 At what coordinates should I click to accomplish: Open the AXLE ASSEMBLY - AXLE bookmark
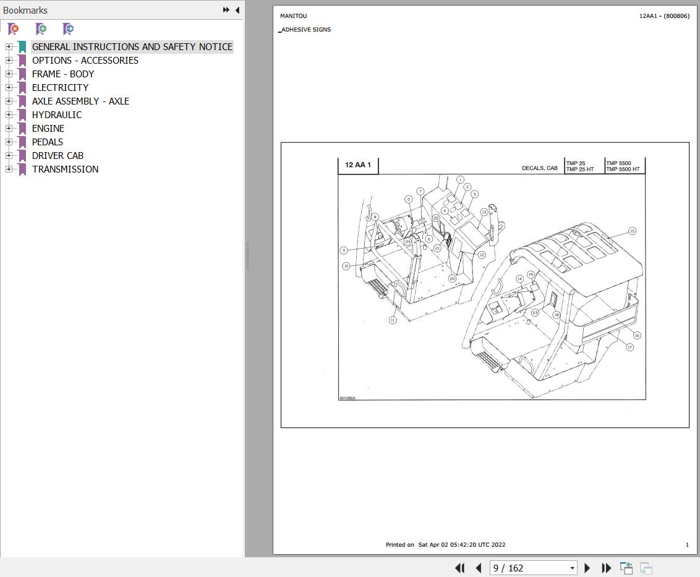(x=80, y=101)
